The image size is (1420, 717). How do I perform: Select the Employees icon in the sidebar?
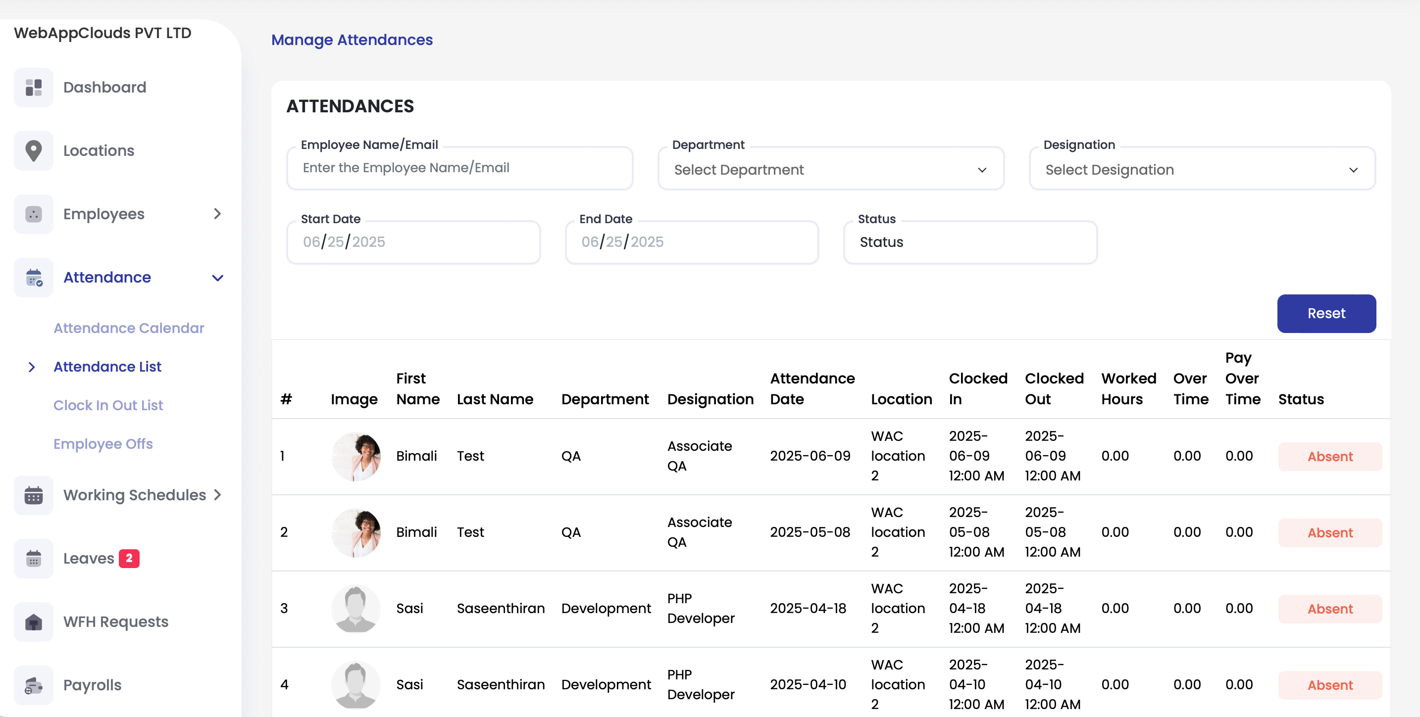[x=34, y=214]
